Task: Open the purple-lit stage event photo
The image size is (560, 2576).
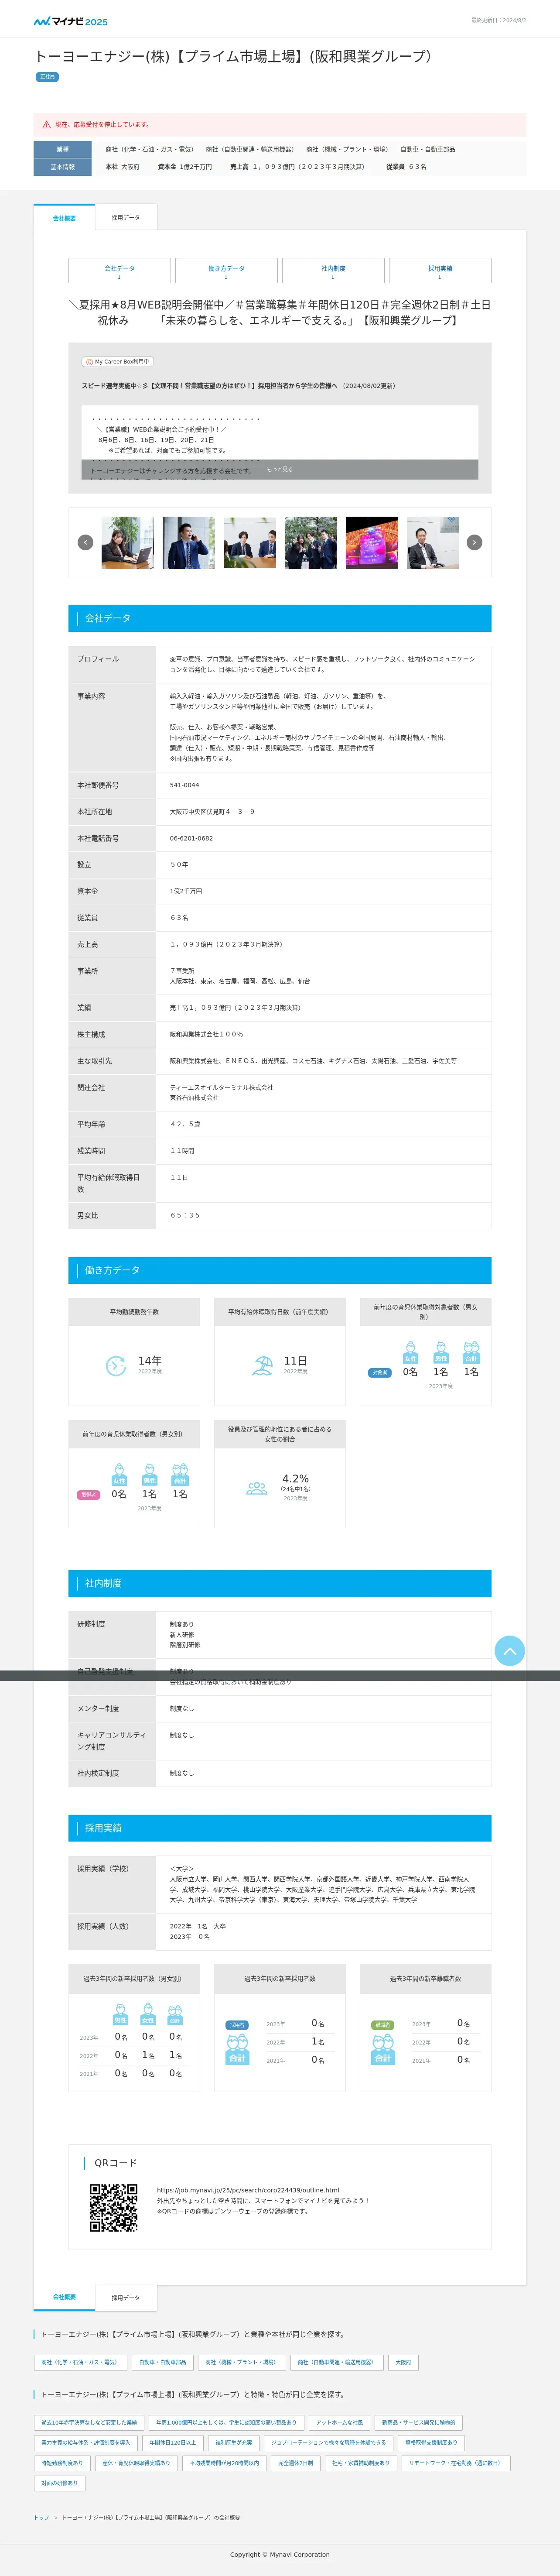Action: coord(372,542)
